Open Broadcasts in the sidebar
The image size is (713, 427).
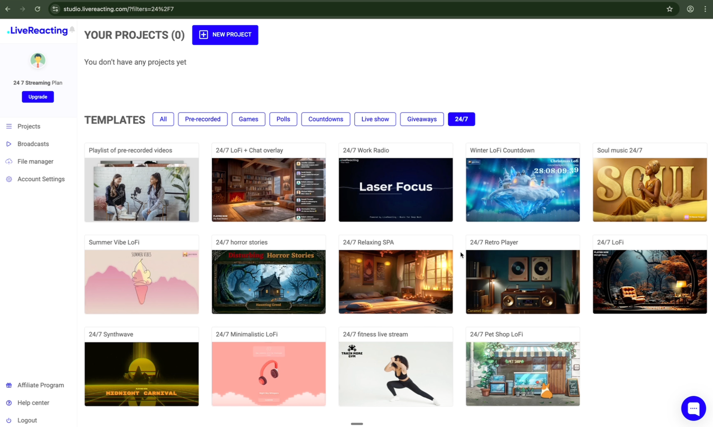pos(33,144)
